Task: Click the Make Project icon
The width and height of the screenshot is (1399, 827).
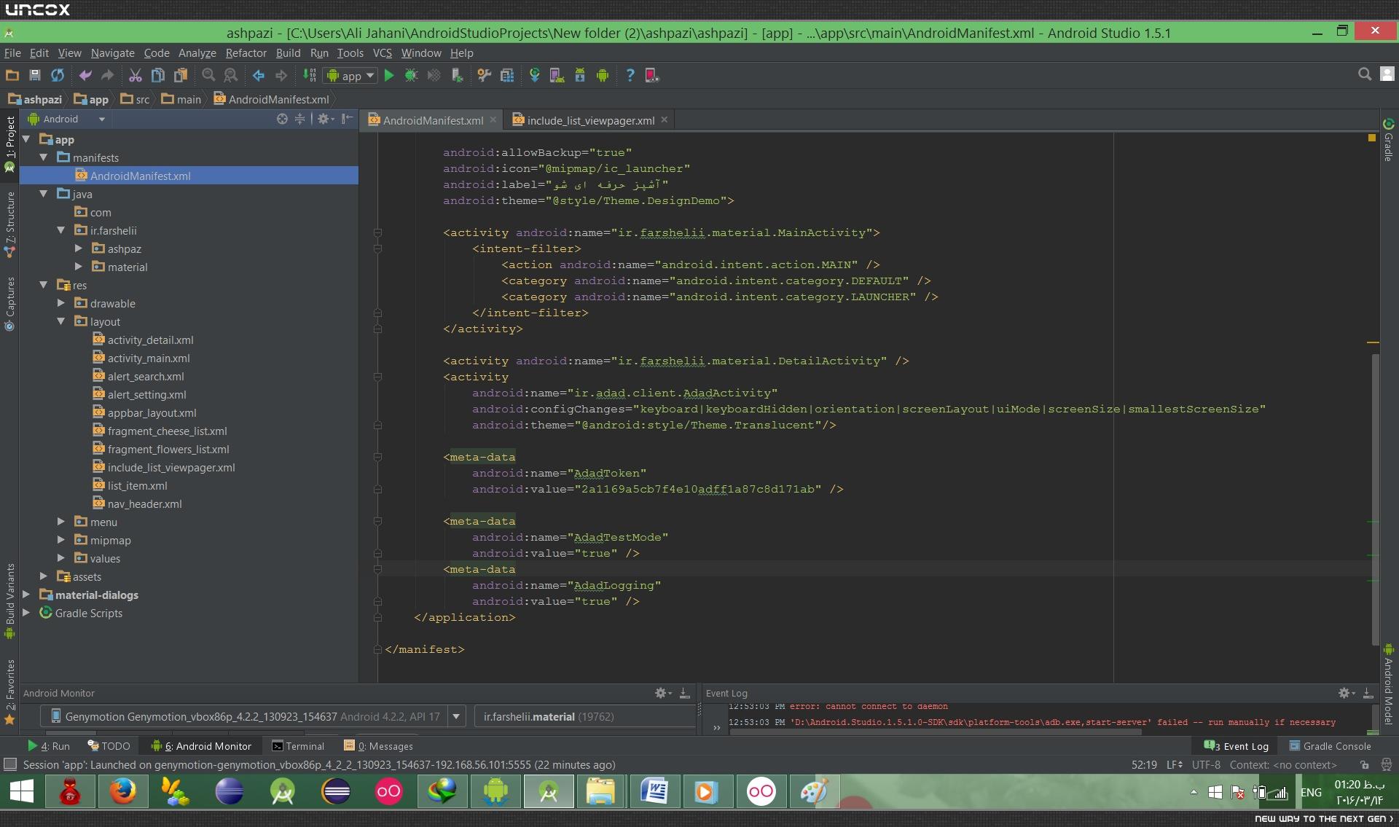Action: tap(310, 75)
